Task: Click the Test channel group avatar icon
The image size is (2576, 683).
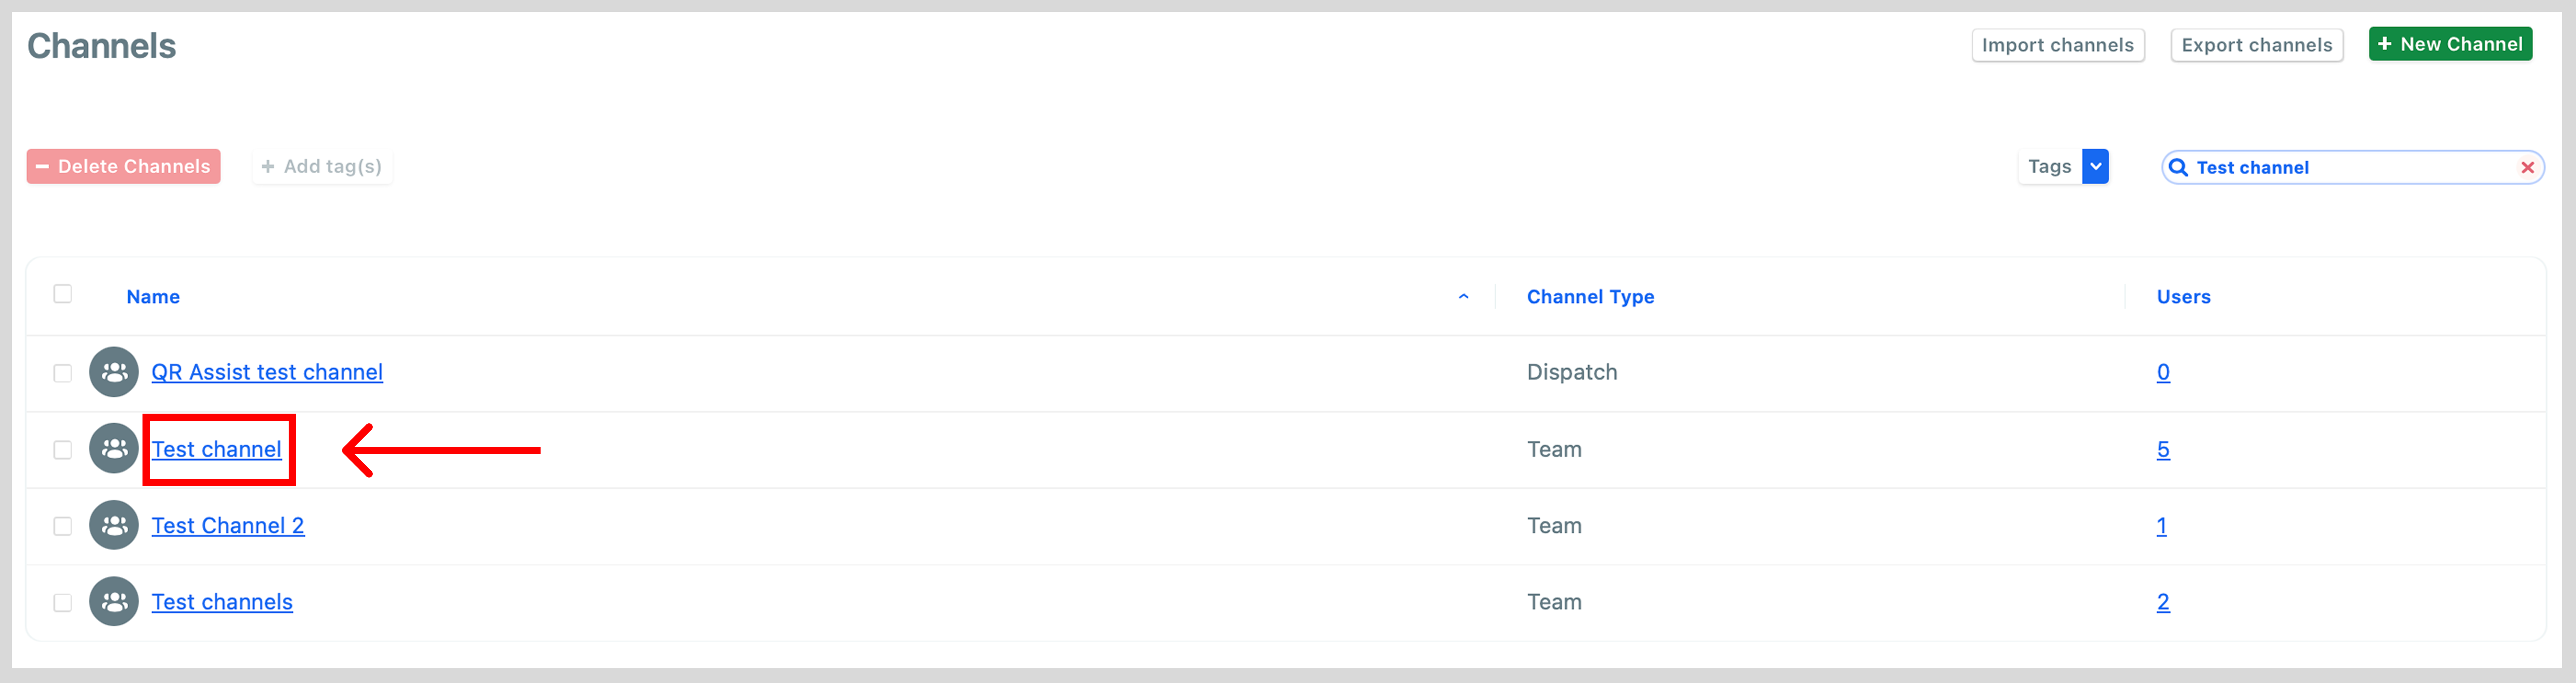Action: pos(114,449)
